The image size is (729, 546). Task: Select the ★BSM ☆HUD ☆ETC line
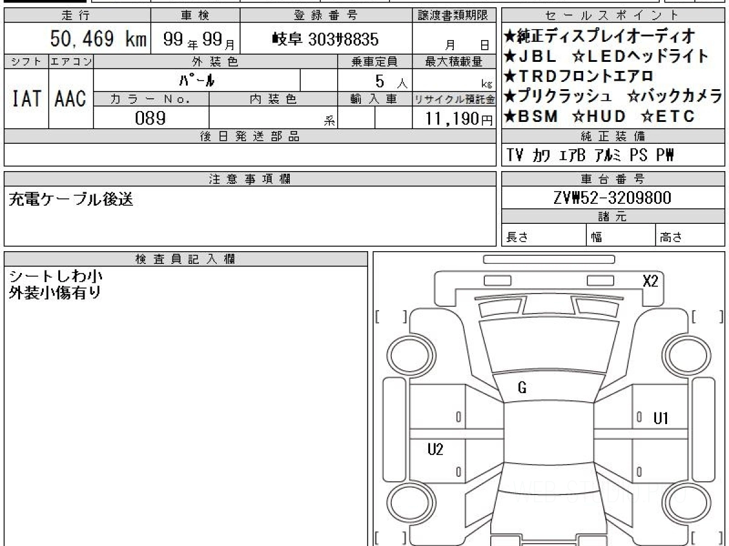pyautogui.click(x=599, y=116)
